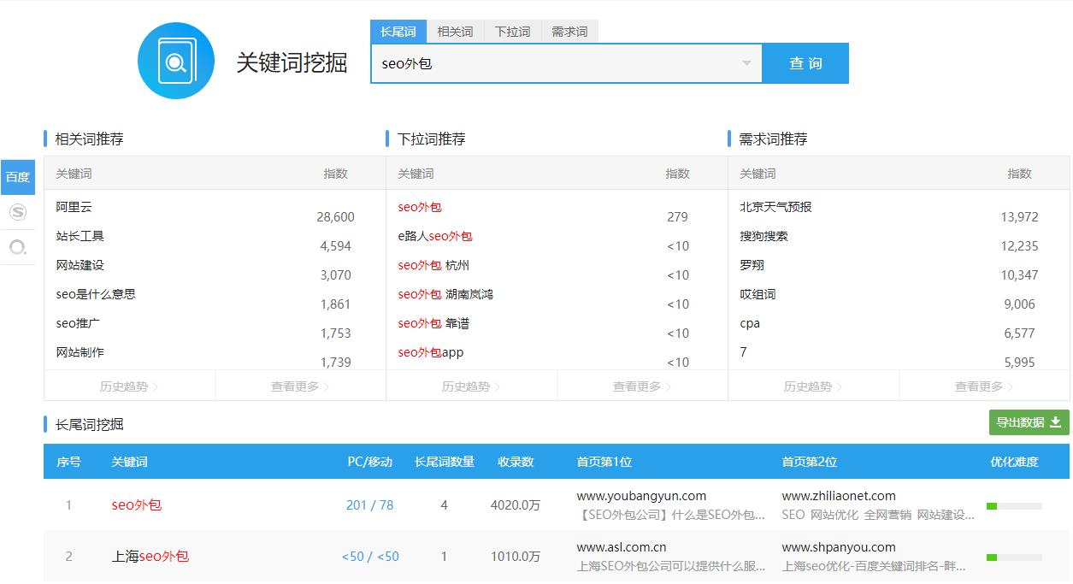1073x584 pixels.
Task: Select the Sogou engine icon in the sidebar
Action: click(x=17, y=212)
